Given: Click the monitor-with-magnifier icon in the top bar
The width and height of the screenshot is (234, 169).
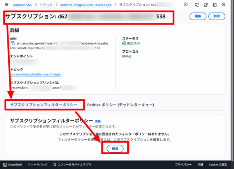Looking at the screenshot, I should tap(206, 5).
